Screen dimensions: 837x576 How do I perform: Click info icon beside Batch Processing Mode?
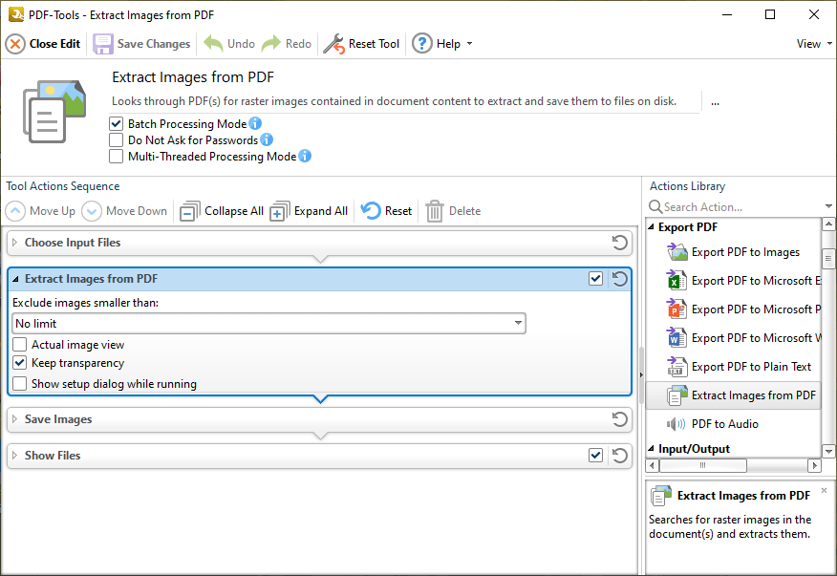coord(255,124)
